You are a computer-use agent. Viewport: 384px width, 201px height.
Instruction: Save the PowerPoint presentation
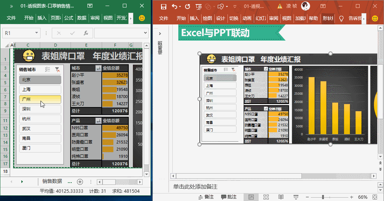click(164, 7)
